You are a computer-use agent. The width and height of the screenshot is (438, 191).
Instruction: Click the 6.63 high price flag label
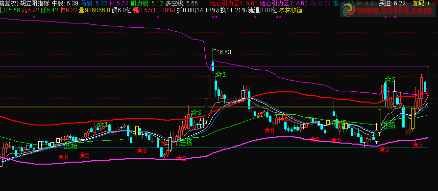(225, 52)
